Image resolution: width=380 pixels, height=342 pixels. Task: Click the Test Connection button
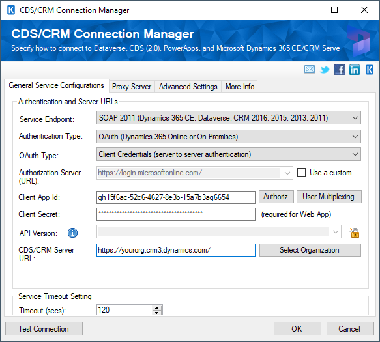coord(44,329)
